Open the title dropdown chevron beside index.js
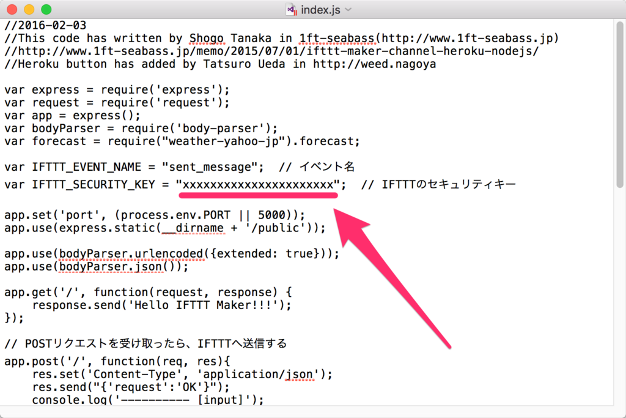The width and height of the screenshot is (626, 418). pos(348,10)
